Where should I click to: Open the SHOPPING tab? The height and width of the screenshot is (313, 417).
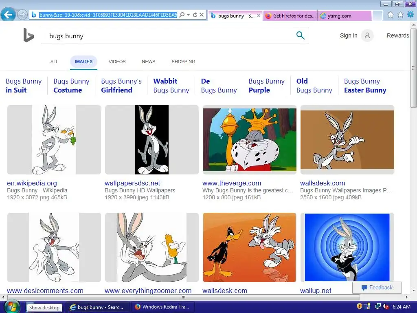tap(183, 62)
